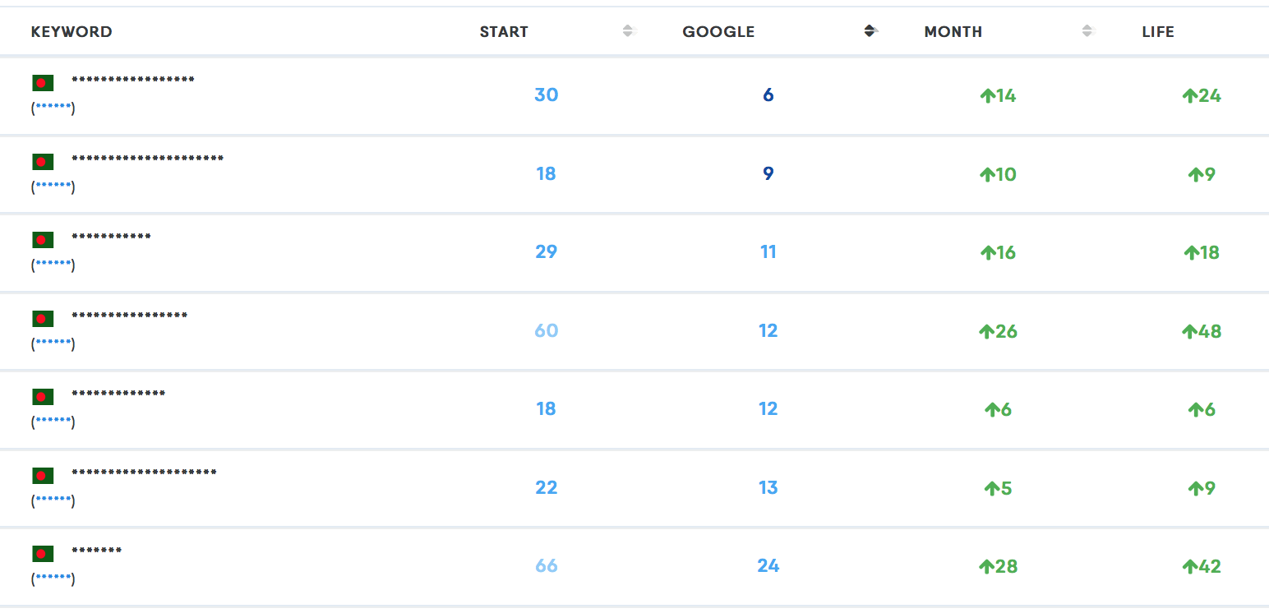Click the flag in the row with Google rank 24
The width and height of the screenshot is (1269, 613).
point(43,554)
